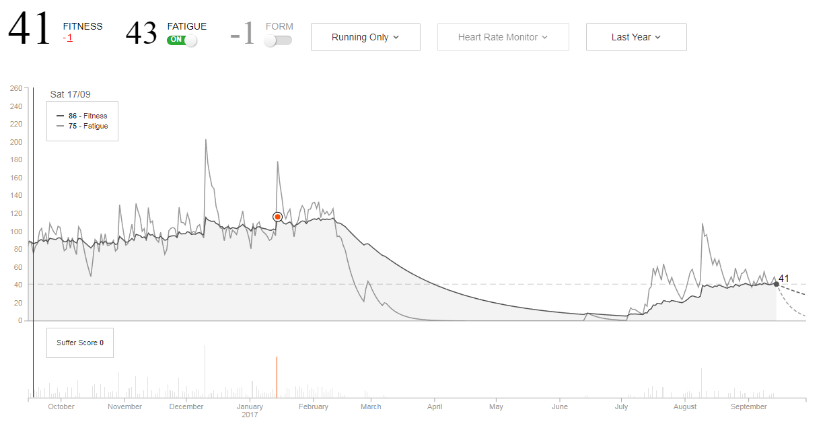
Task: Click the Fitness and Fatigue legend box
Action: click(82, 121)
